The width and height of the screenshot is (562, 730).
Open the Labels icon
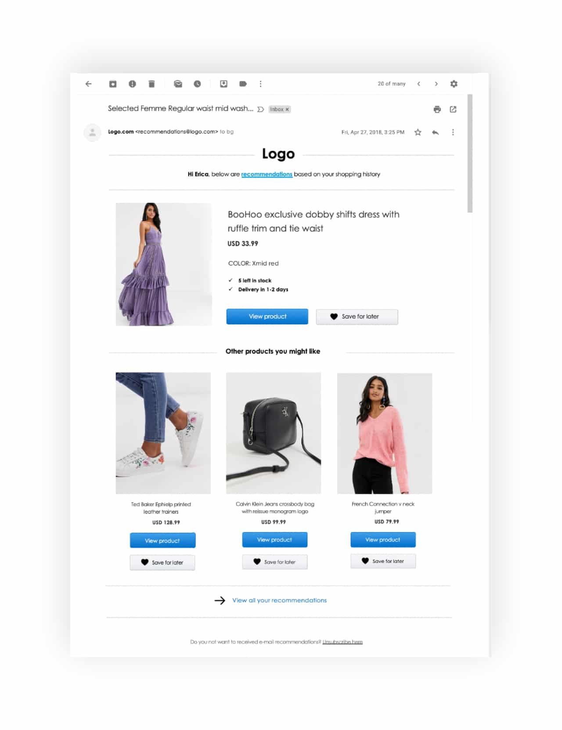[x=243, y=84]
